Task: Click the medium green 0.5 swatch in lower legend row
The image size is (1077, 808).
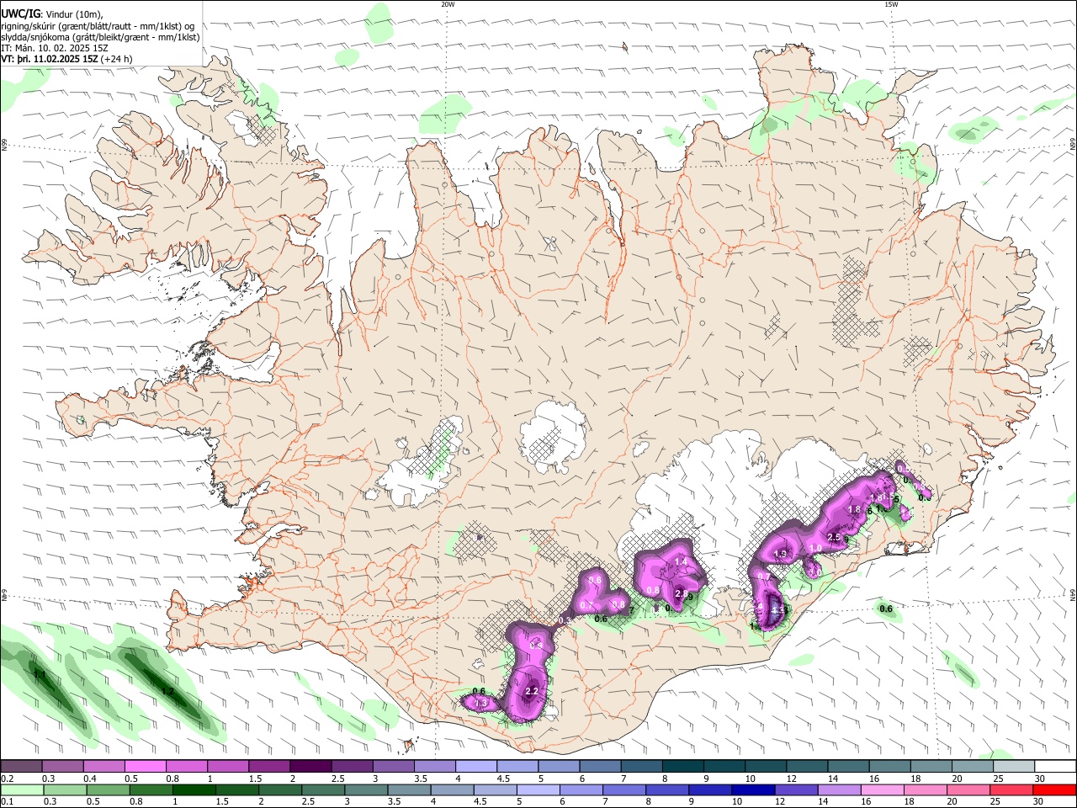Action: tap(108, 789)
